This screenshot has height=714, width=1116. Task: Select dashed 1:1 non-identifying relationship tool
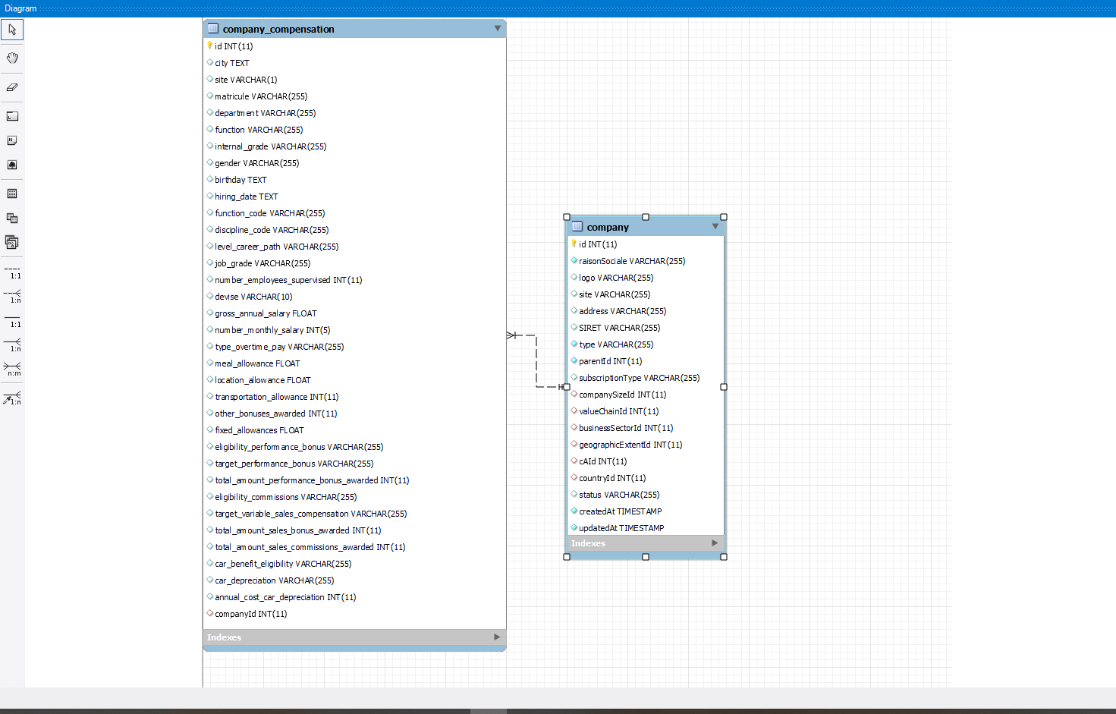pyautogui.click(x=12, y=272)
